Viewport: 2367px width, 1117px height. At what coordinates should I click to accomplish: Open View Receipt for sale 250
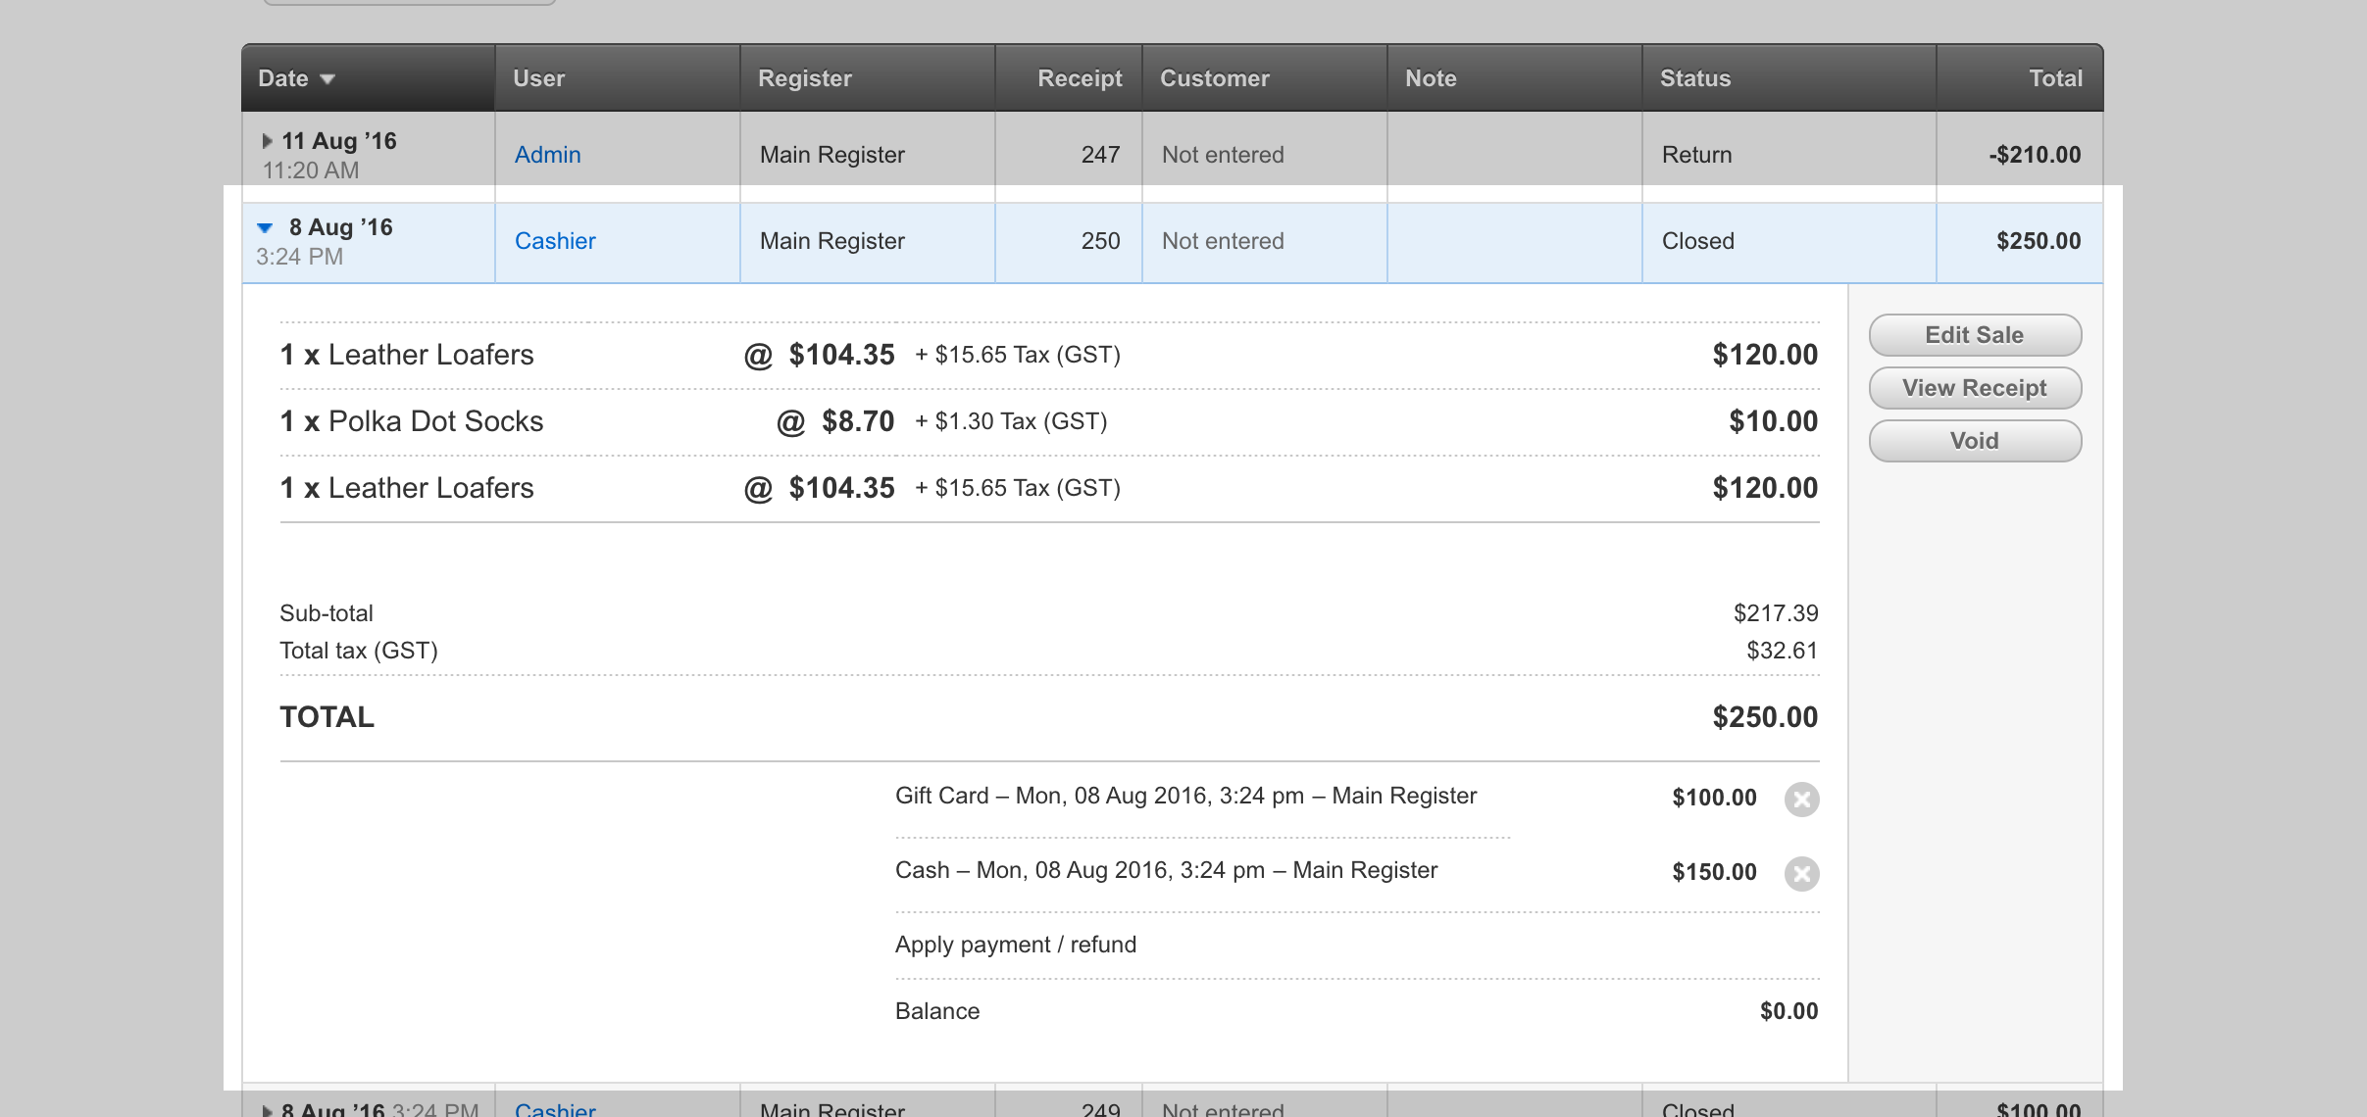click(1974, 388)
